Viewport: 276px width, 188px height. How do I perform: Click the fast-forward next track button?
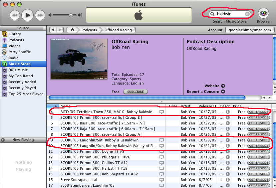[40, 15]
